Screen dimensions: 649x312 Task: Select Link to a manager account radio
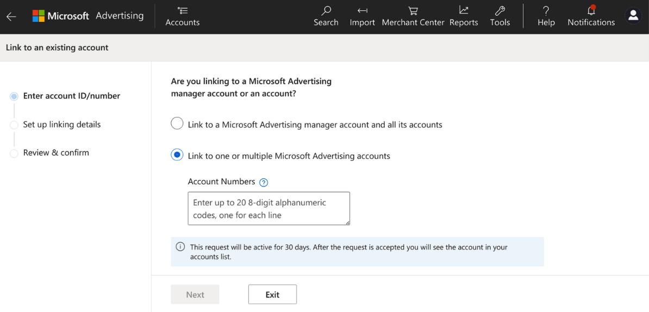[177, 124]
